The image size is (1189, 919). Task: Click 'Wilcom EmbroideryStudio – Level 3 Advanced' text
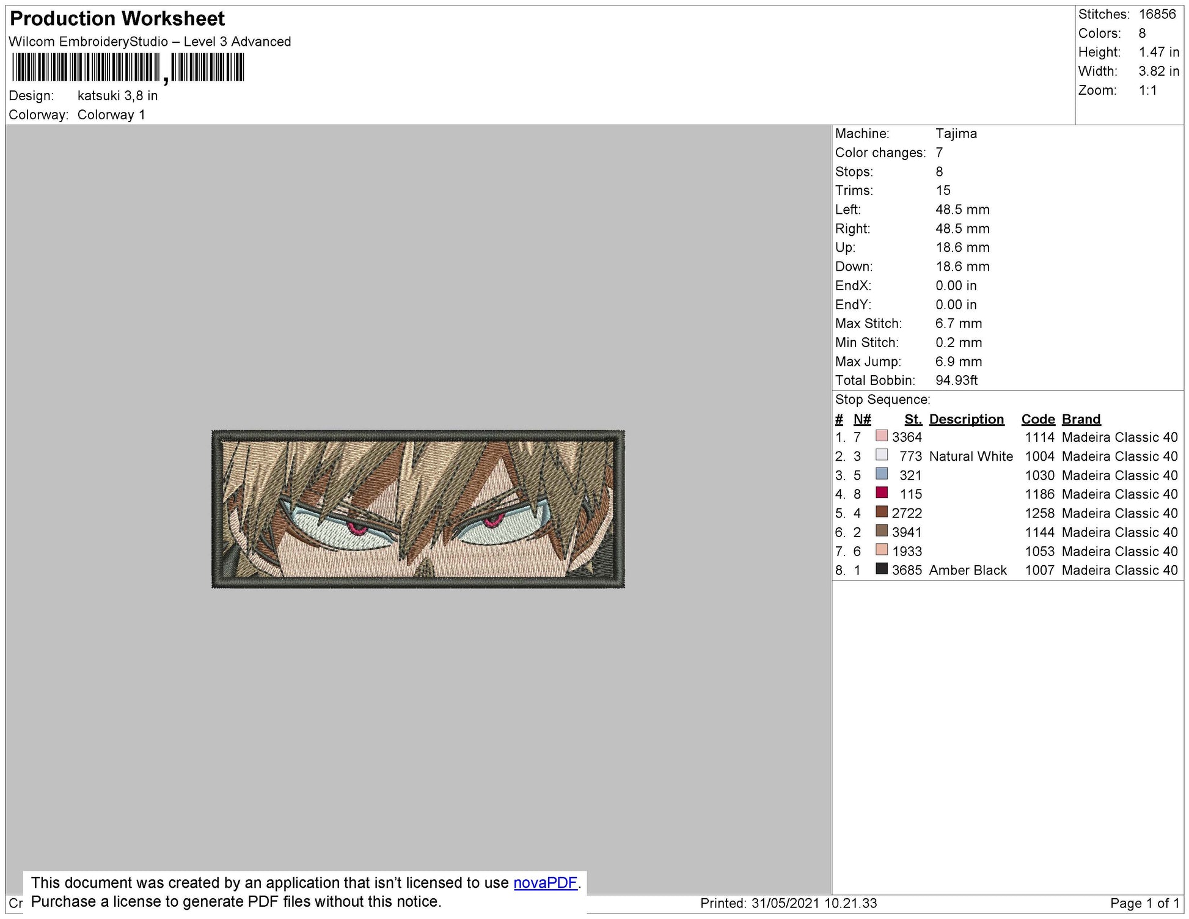click(x=150, y=42)
